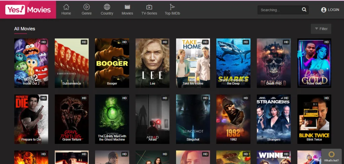344x164 pixels.
Task: Open Sharks: Predators of the Deep poster
Action: pyautogui.click(x=233, y=63)
